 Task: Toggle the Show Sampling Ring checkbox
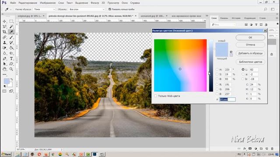pos(110,9)
